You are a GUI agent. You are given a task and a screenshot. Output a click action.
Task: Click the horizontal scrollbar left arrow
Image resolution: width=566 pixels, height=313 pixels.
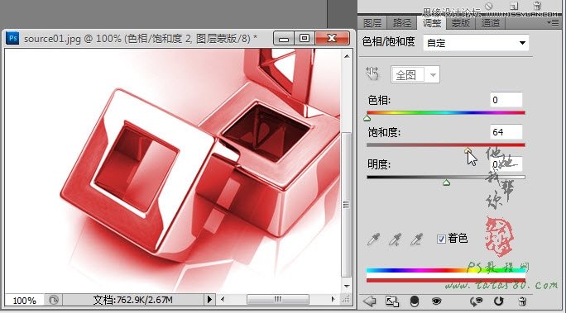(x=223, y=299)
